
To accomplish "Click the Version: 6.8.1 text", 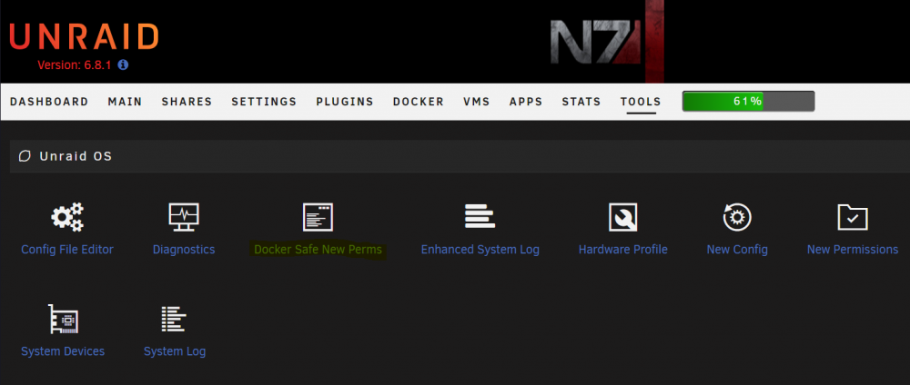I will [x=76, y=64].
